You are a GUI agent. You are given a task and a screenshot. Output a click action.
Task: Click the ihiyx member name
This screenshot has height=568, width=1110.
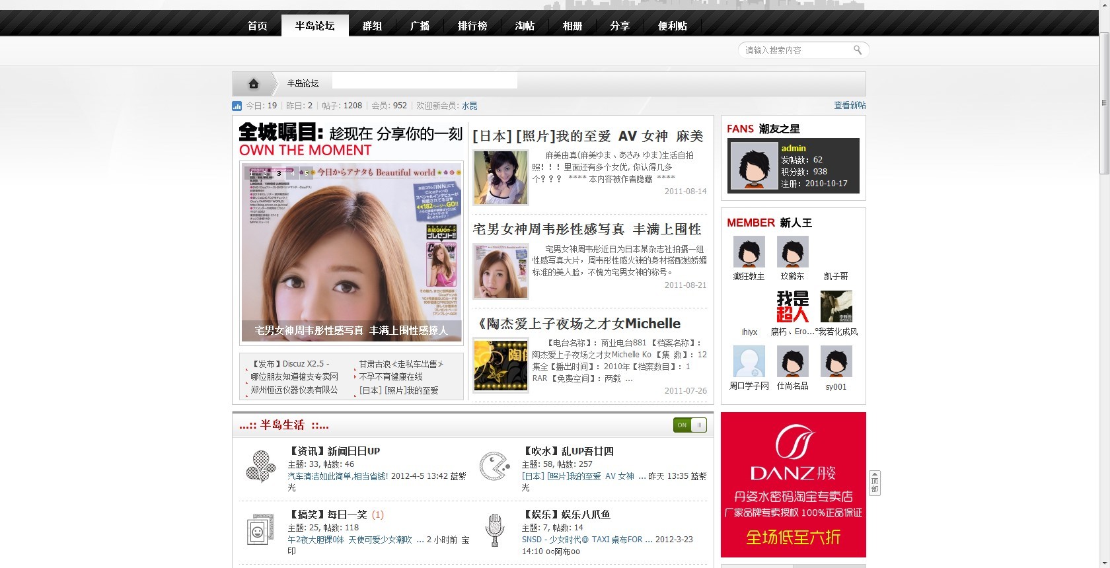point(749,332)
